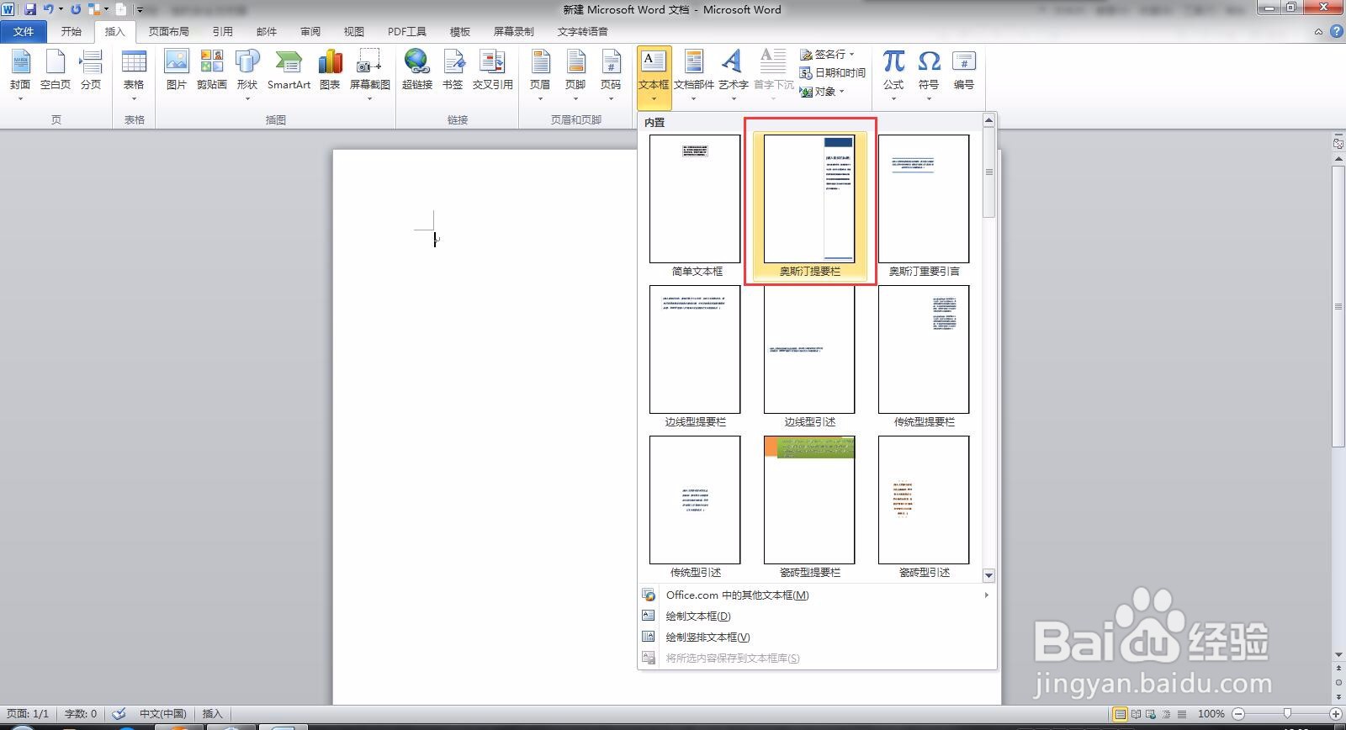Insert a SmartArt graphic
The image size is (1346, 730).
(289, 71)
